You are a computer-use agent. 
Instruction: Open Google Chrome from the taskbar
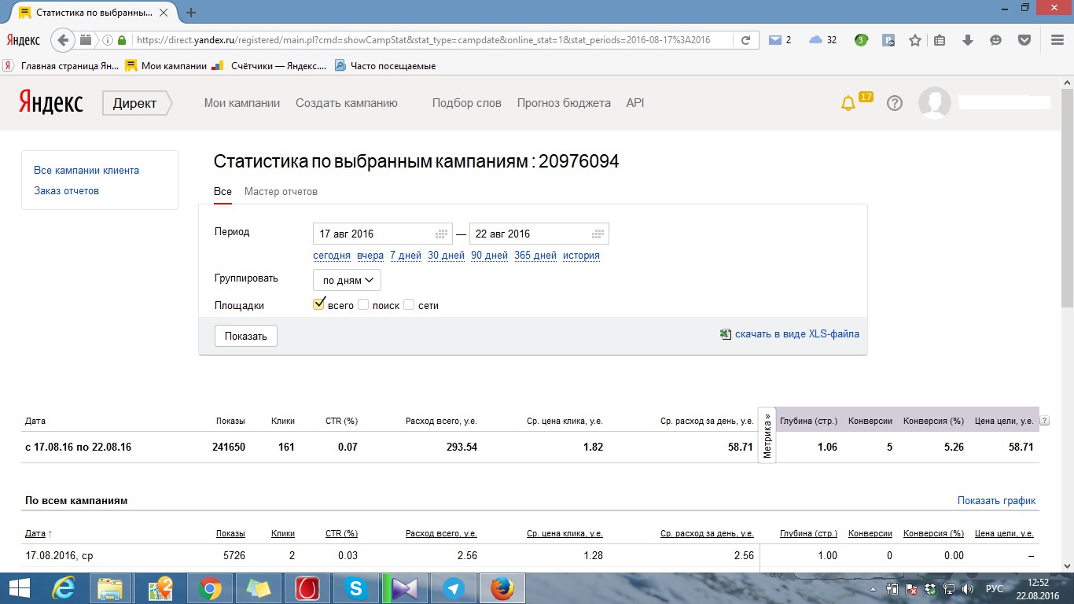(209, 588)
